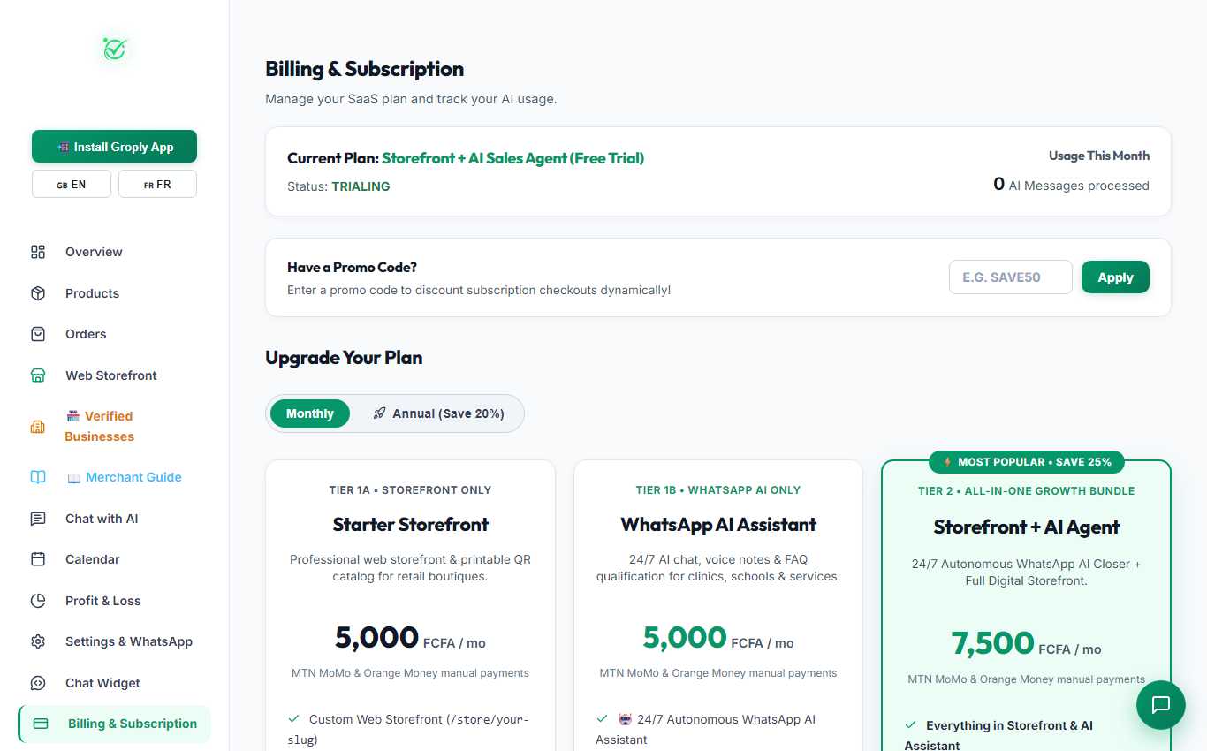Click the Install Groply App button
Viewport: 1207px width, 751px height.
point(115,147)
